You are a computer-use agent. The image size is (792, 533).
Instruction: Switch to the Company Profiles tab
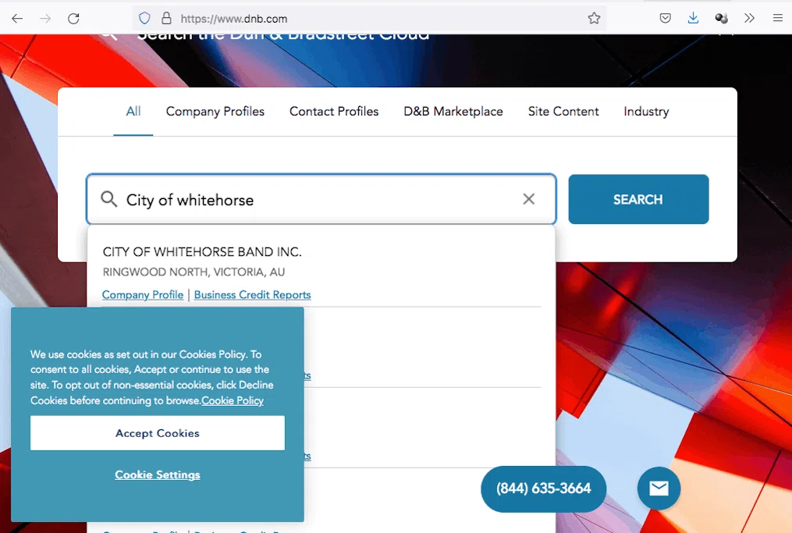tap(215, 111)
